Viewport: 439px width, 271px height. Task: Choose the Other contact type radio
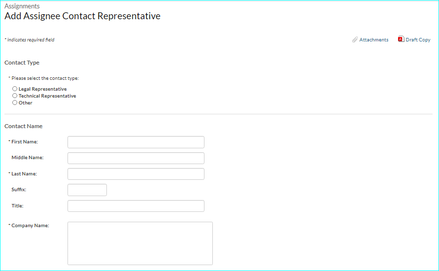[x=15, y=103]
